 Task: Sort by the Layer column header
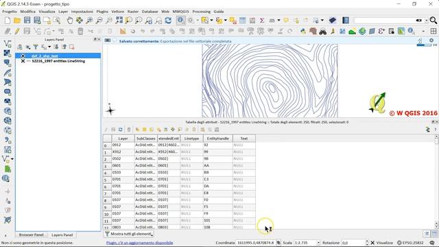click(x=123, y=139)
